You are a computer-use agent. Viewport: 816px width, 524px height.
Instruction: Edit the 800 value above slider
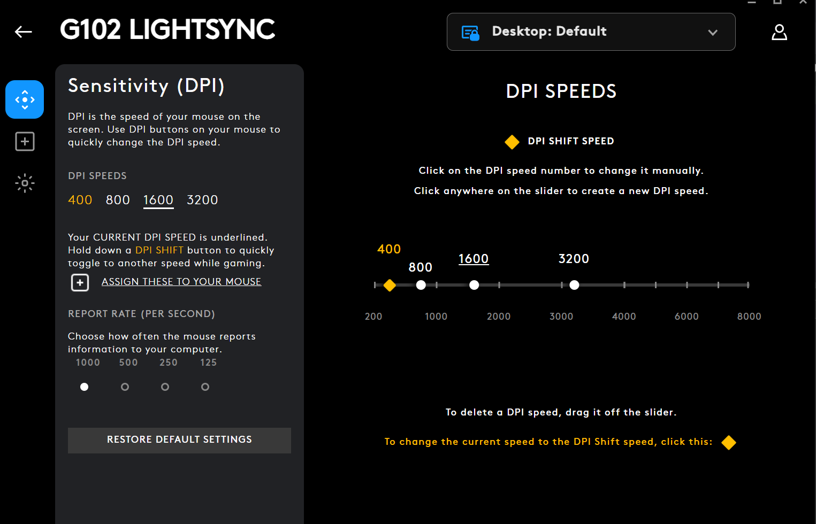pos(421,267)
